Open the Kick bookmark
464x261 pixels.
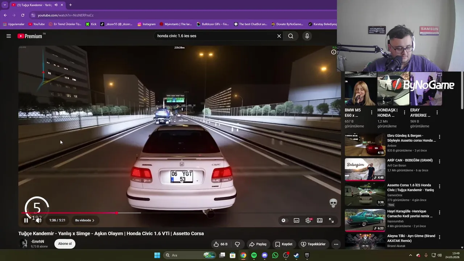(91, 24)
